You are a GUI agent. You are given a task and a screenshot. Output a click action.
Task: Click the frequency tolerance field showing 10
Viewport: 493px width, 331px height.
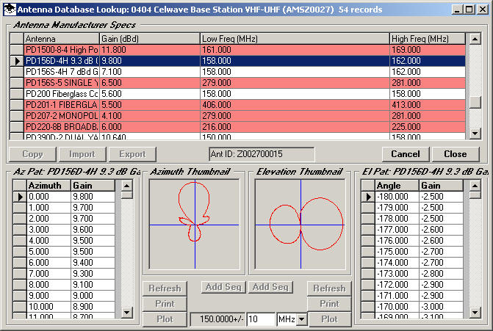(x=261, y=320)
